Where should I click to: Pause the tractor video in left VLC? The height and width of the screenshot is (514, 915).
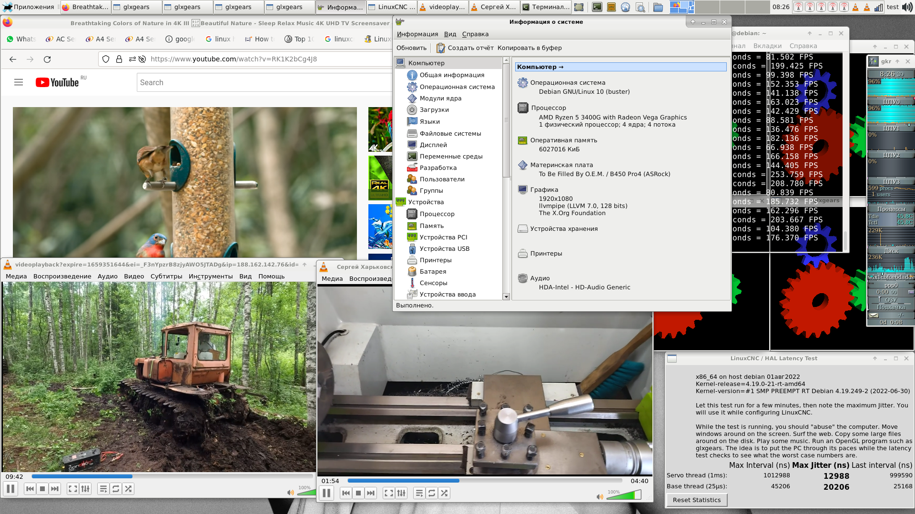click(x=10, y=489)
